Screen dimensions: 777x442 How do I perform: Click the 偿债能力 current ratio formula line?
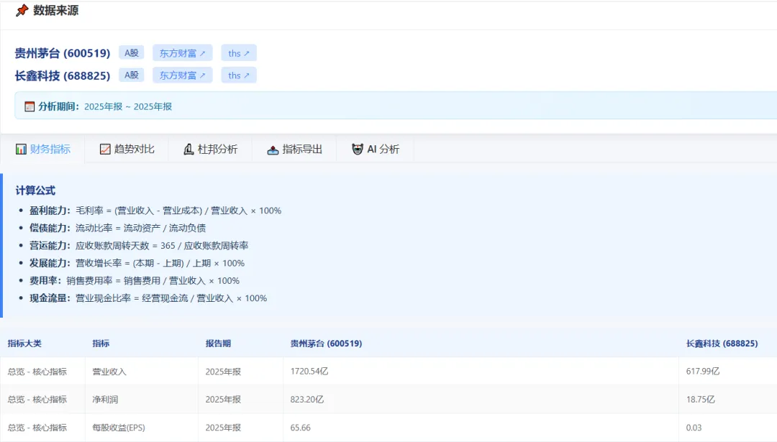pos(117,228)
